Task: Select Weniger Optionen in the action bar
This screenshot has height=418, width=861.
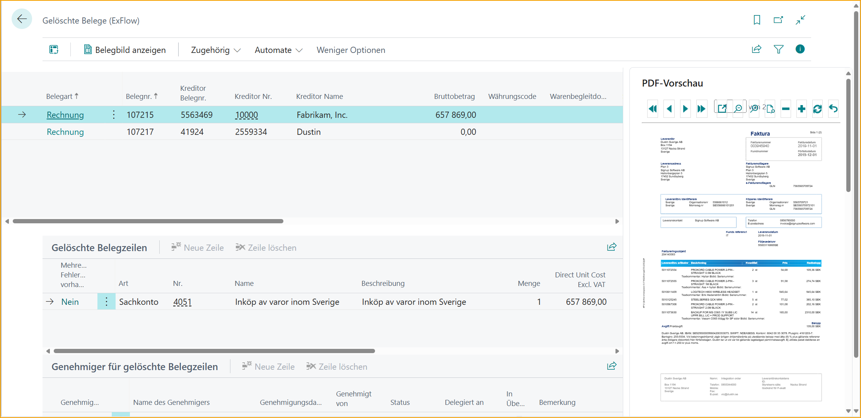Action: (351, 50)
